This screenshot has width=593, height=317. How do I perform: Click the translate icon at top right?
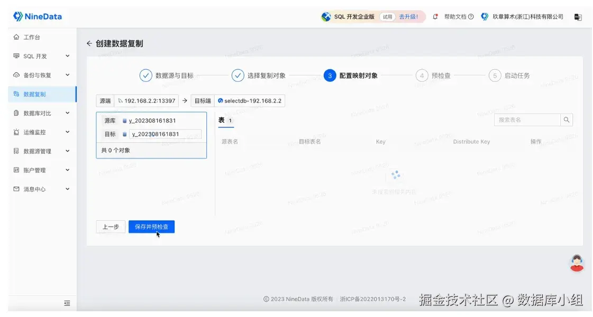click(578, 16)
